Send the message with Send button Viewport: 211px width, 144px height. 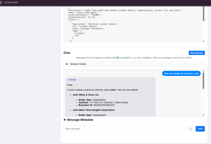tap(200, 129)
